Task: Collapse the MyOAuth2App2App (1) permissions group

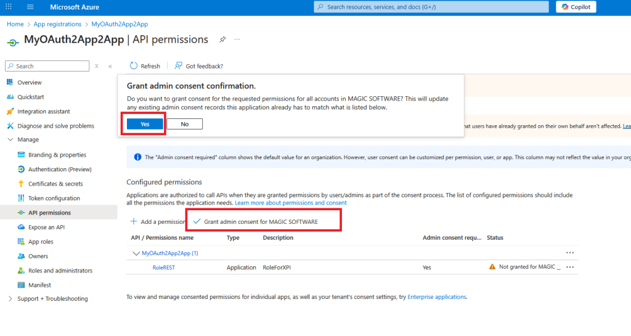Action: click(136, 253)
